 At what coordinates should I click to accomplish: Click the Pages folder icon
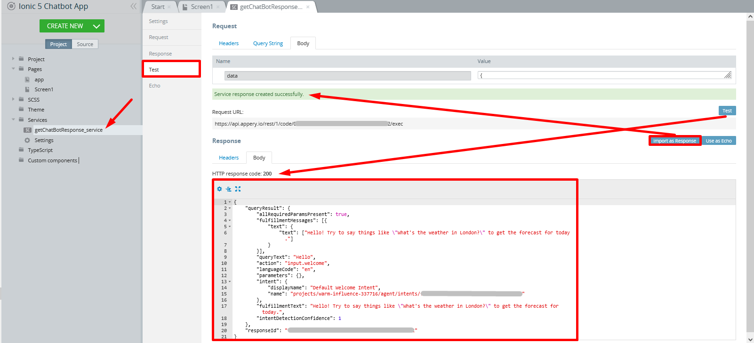pos(21,69)
